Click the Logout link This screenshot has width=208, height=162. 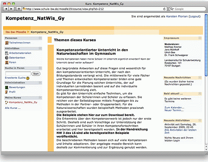click(195, 17)
